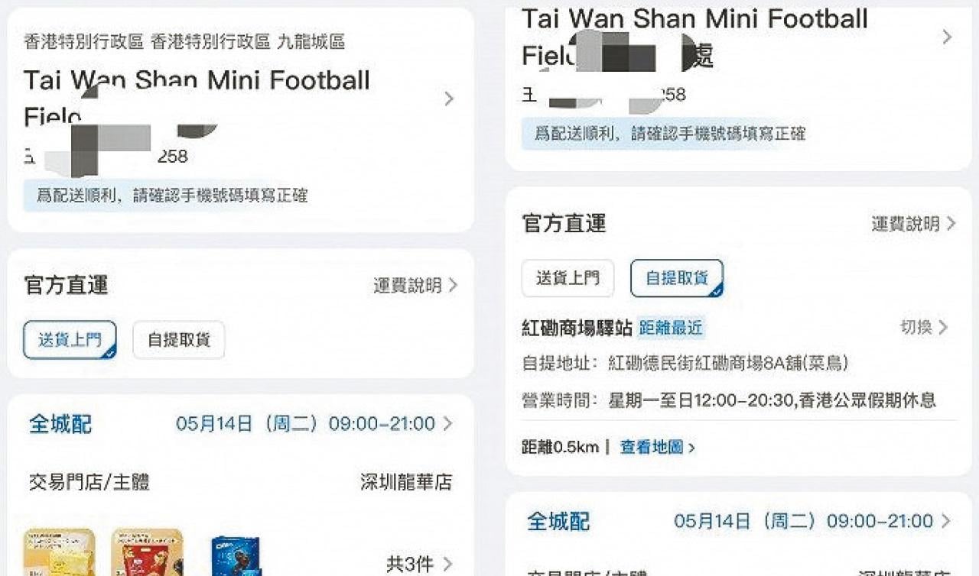
Task: Expand left delivery time 05月14日 09:00-21:00
Action: tap(314, 424)
